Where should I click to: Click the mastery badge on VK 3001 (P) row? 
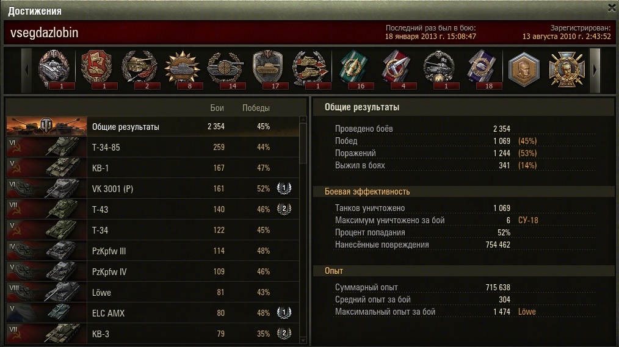(x=284, y=188)
